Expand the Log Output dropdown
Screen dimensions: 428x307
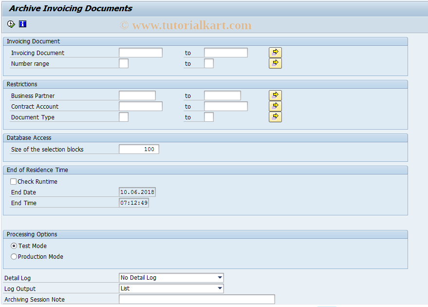[x=220, y=288]
